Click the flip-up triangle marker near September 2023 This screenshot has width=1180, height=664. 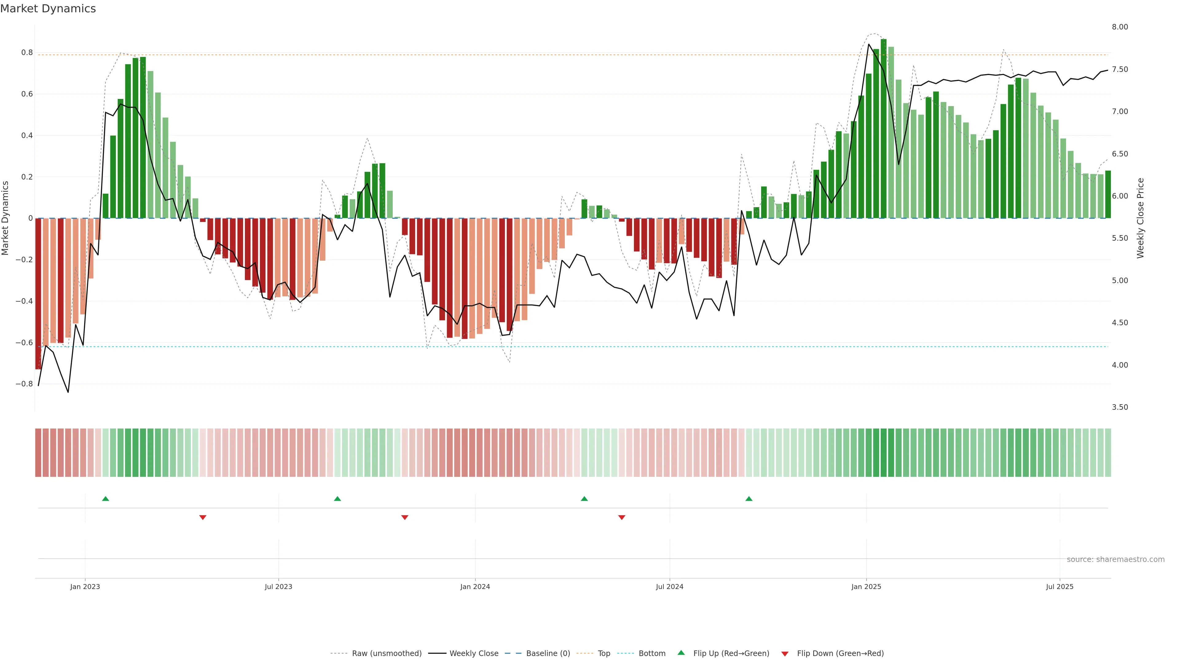tap(338, 499)
